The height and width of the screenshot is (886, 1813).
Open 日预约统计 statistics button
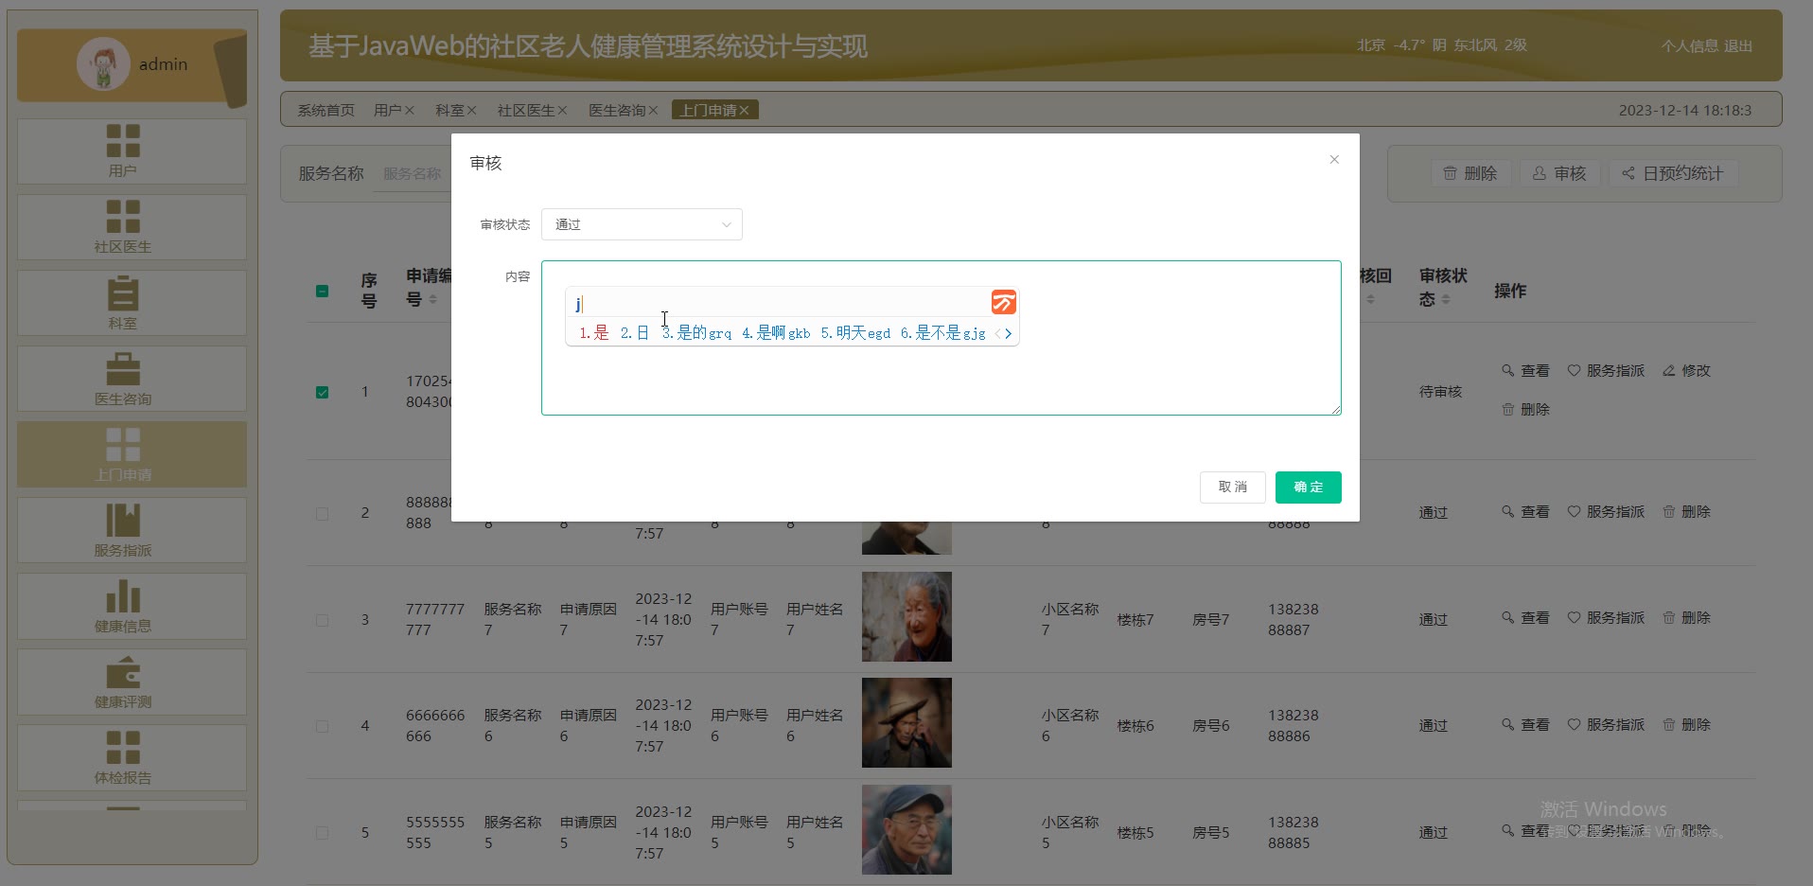1673,173
